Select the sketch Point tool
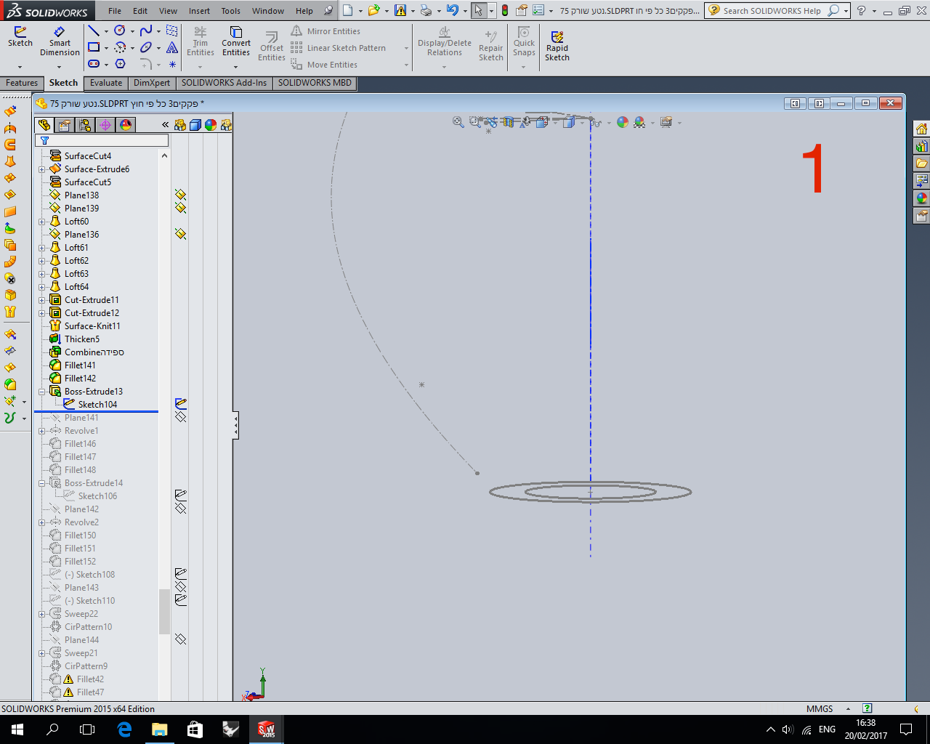The width and height of the screenshot is (930, 744). (x=172, y=65)
